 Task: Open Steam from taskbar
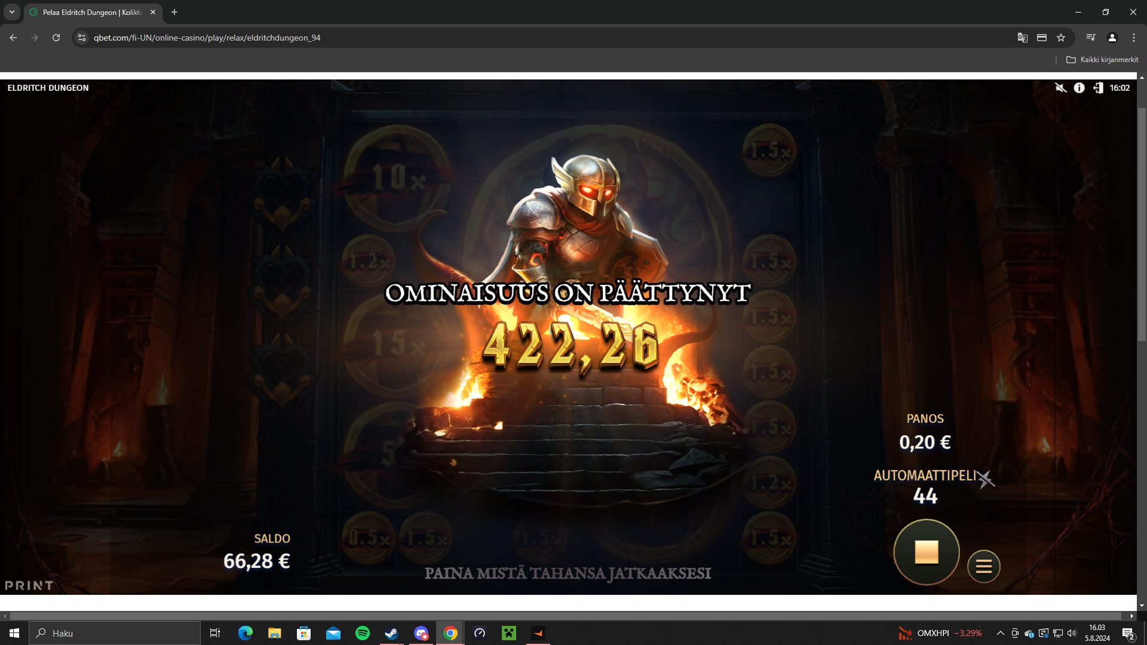pyautogui.click(x=391, y=633)
